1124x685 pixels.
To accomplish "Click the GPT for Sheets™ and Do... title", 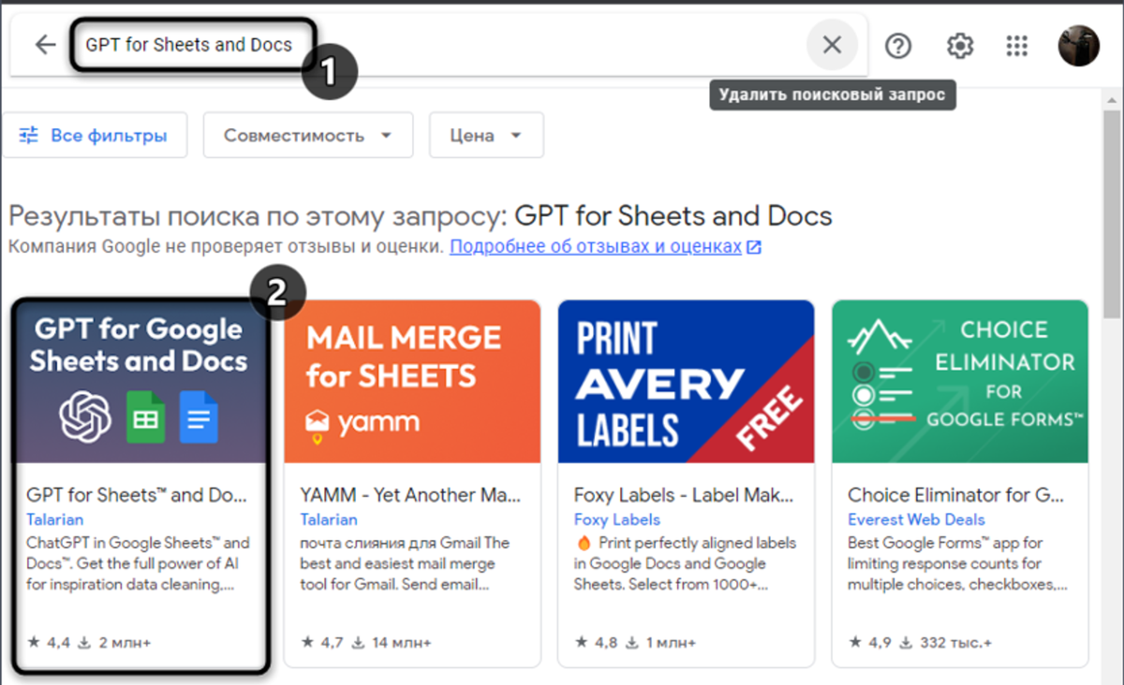I will point(137,495).
